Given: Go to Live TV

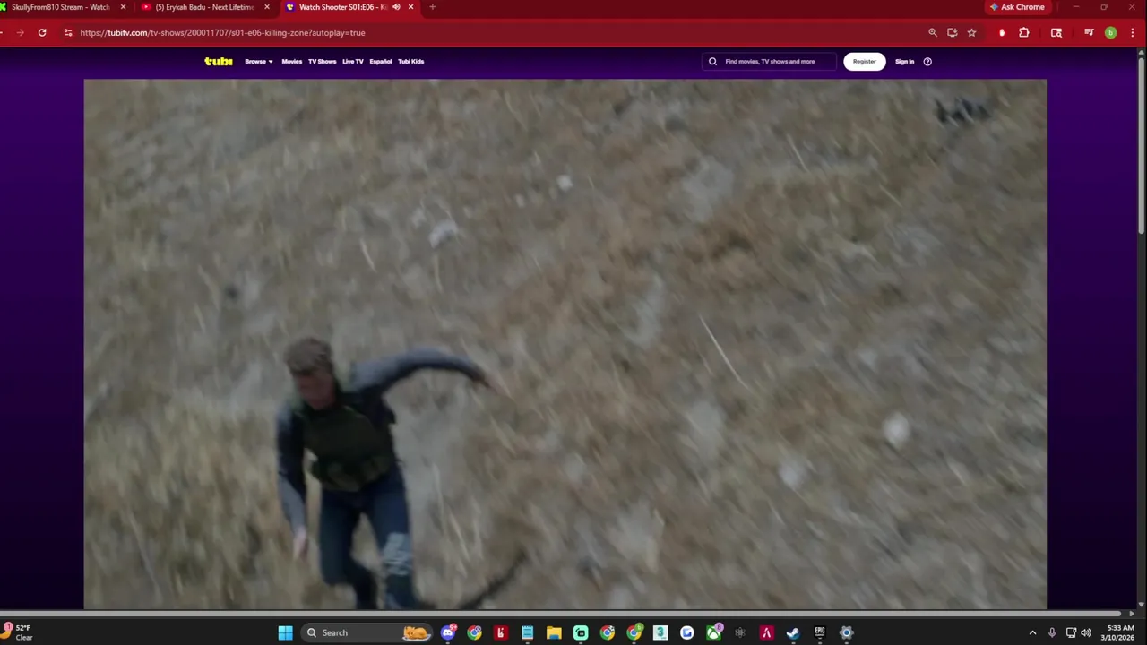Looking at the screenshot, I should coord(352,61).
